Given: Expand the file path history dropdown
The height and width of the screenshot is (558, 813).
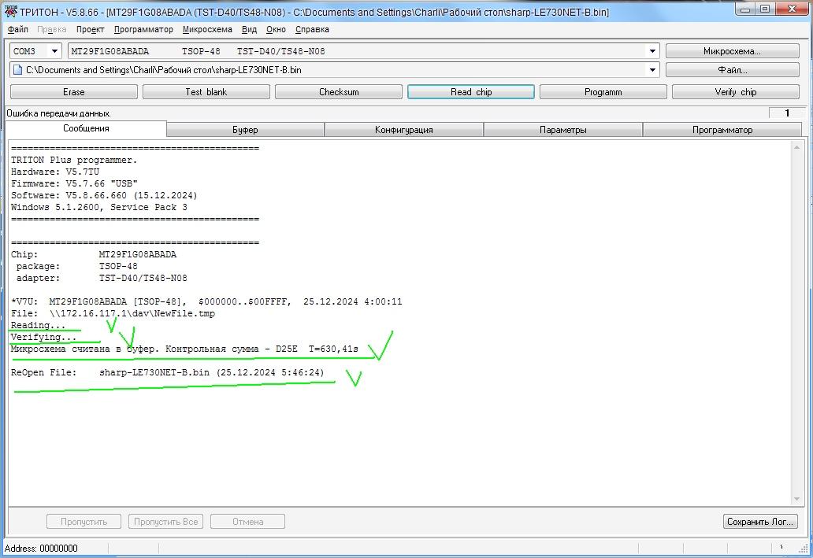Looking at the screenshot, I should (652, 70).
